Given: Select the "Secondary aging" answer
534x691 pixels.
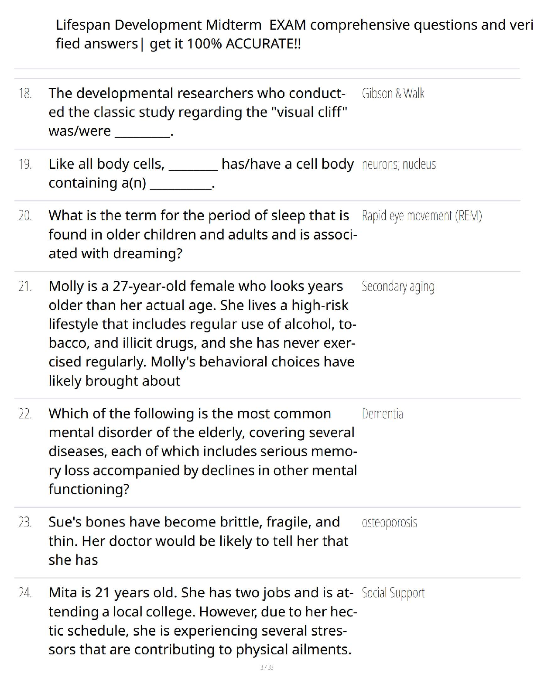Looking at the screenshot, I should point(398,287).
